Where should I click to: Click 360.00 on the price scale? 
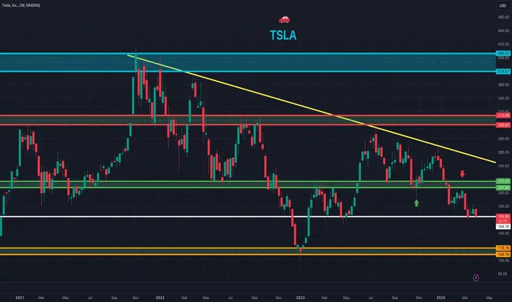[x=503, y=85]
